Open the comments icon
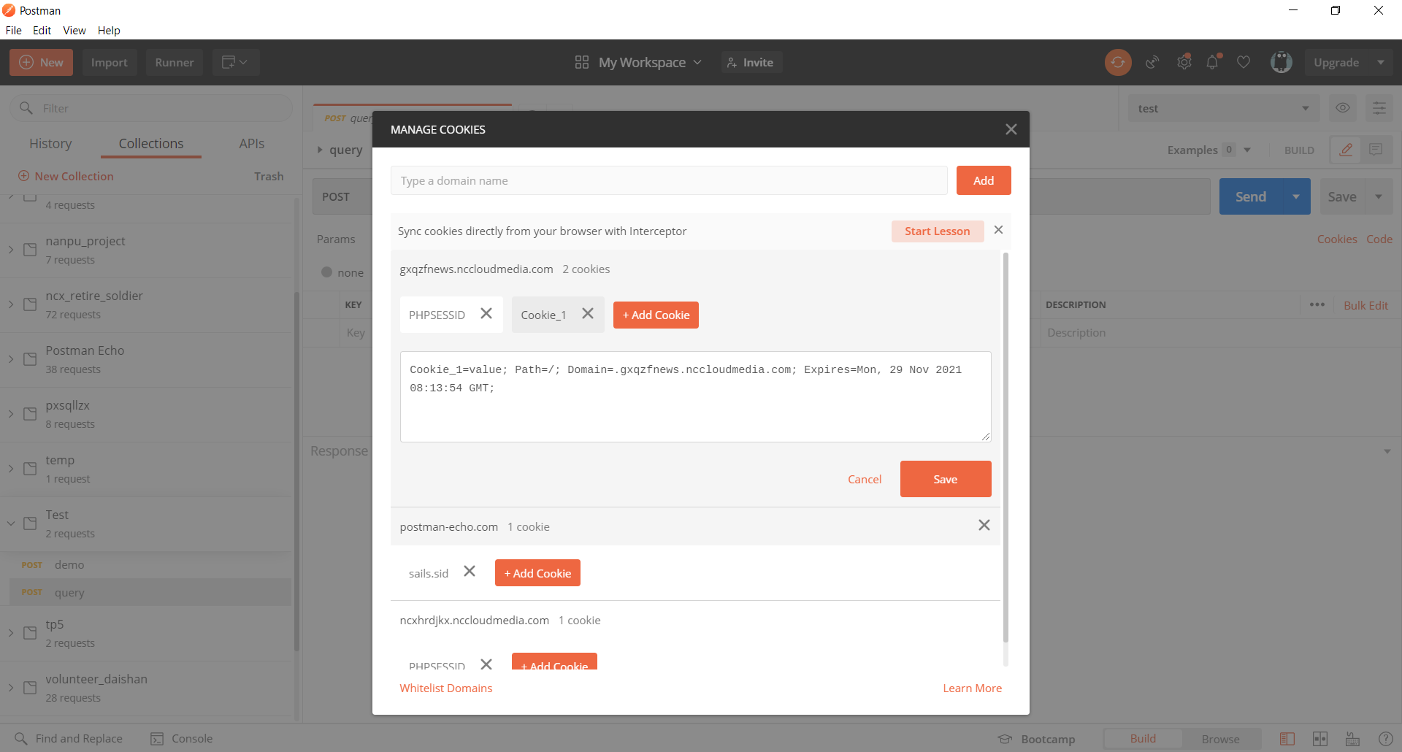 click(x=1376, y=150)
